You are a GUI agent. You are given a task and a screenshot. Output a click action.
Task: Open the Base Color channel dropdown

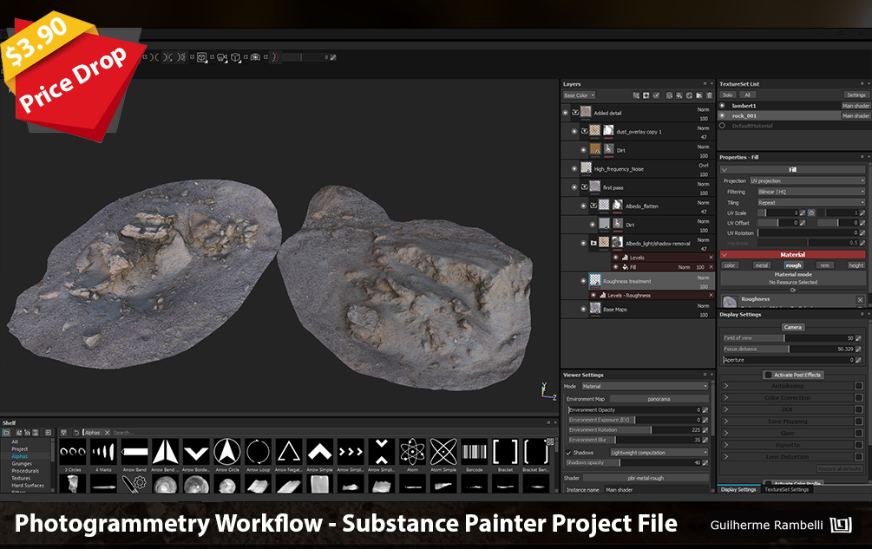[x=579, y=95]
